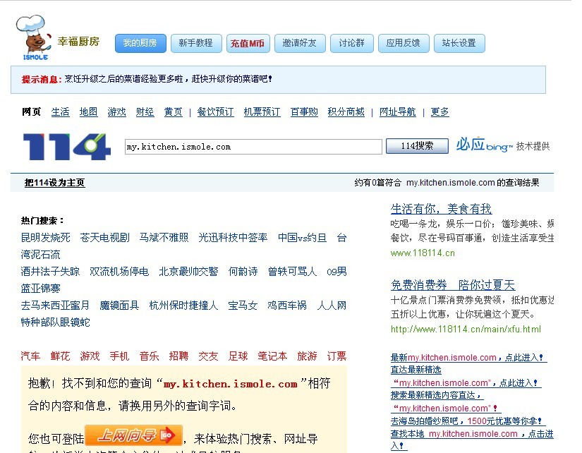Screen dimensions: 582x453
Task: Select the 地图 search category
Action: [88, 111]
